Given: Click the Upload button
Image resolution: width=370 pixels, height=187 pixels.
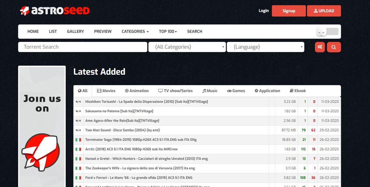Looking at the screenshot, I should point(324,11).
